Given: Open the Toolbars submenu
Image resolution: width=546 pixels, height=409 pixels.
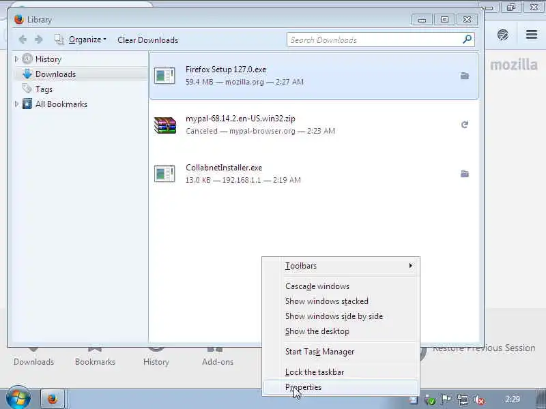Looking at the screenshot, I should tap(341, 266).
